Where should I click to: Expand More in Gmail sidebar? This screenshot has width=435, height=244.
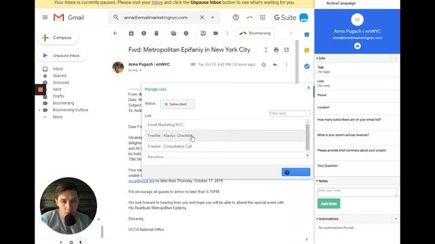tap(58, 117)
